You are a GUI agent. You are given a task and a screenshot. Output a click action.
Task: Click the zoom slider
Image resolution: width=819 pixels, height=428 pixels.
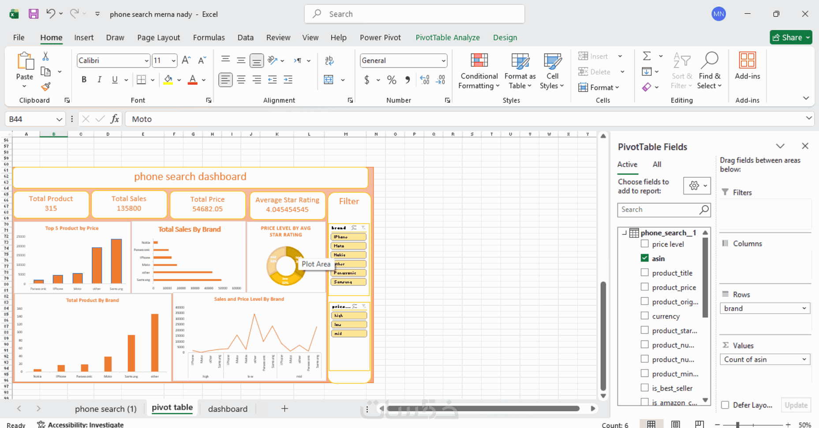737,424
